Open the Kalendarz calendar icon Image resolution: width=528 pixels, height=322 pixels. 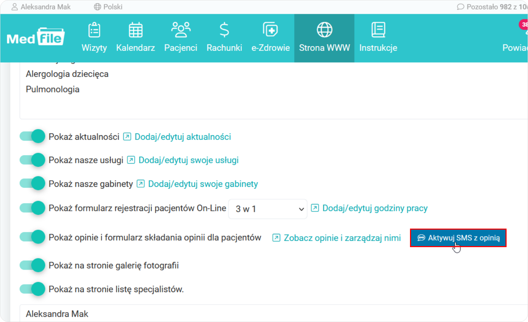(x=135, y=30)
